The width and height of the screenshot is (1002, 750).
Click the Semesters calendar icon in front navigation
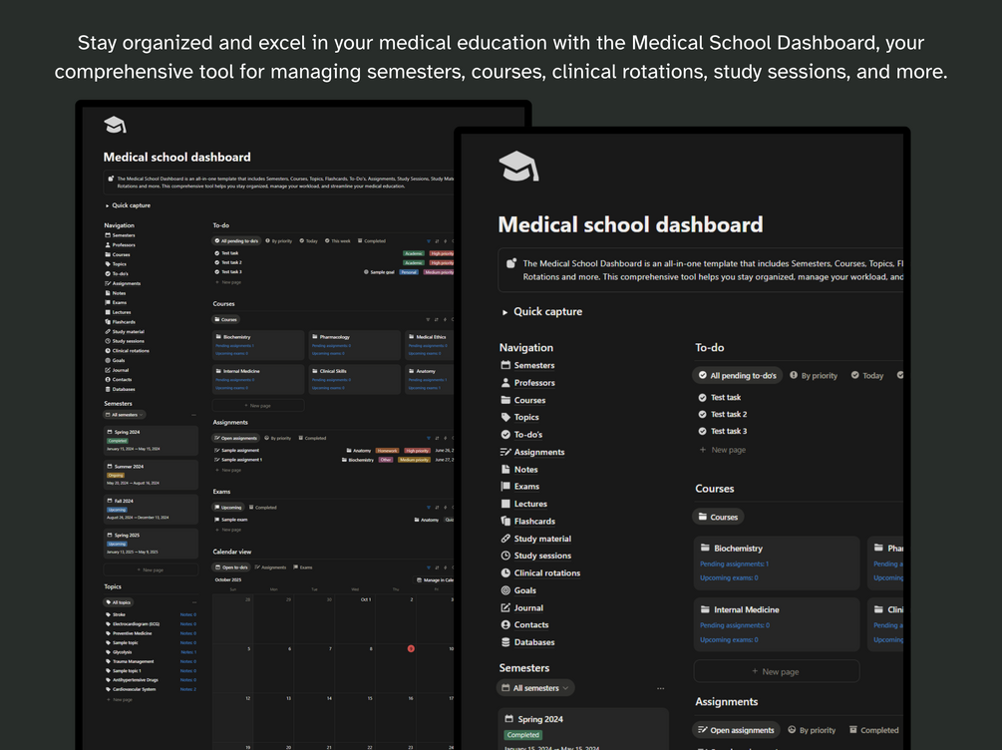[x=505, y=365]
